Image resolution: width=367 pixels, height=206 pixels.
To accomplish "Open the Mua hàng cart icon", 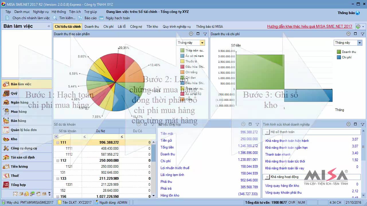I will (x=6, y=112).
